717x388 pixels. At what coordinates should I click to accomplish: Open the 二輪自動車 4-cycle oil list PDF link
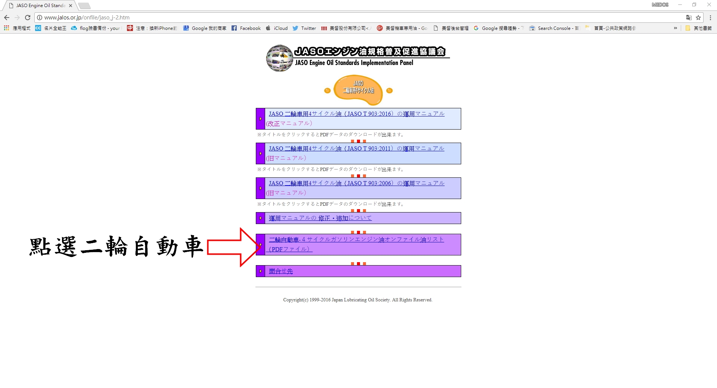tap(356, 240)
